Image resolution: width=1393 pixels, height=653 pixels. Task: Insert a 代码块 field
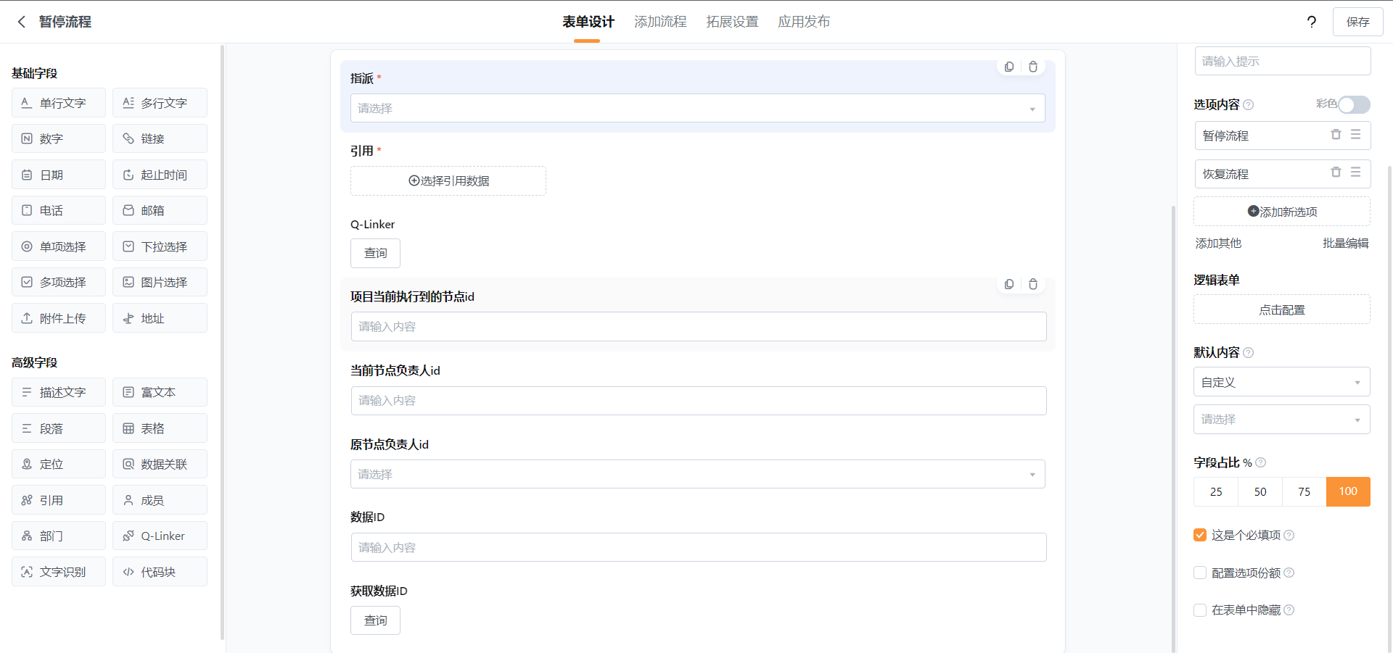[x=160, y=572]
